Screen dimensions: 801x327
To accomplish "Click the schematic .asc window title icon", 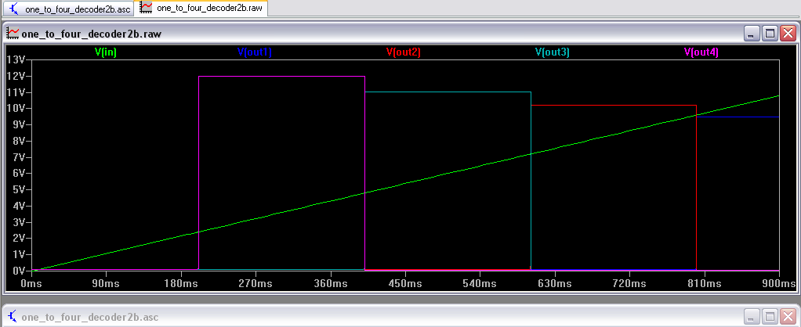I will pyautogui.click(x=13, y=317).
